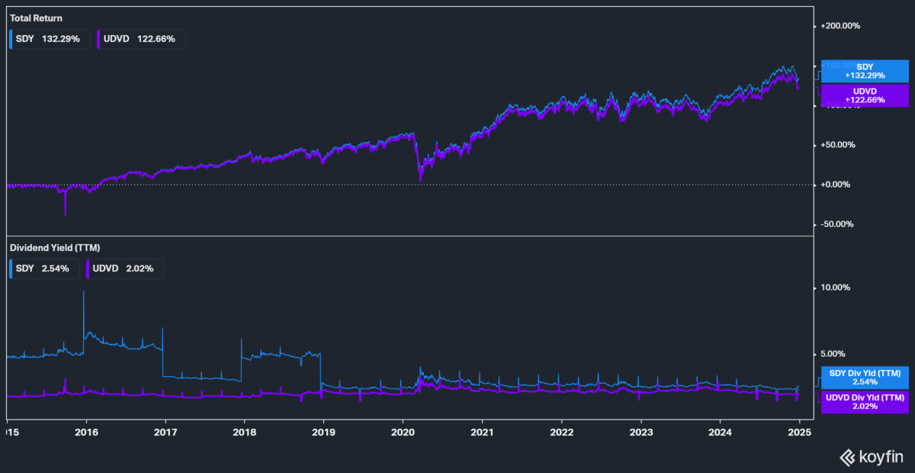Click the blue SDY color bar in Total Return legend
The height and width of the screenshot is (473, 915).
coord(11,39)
